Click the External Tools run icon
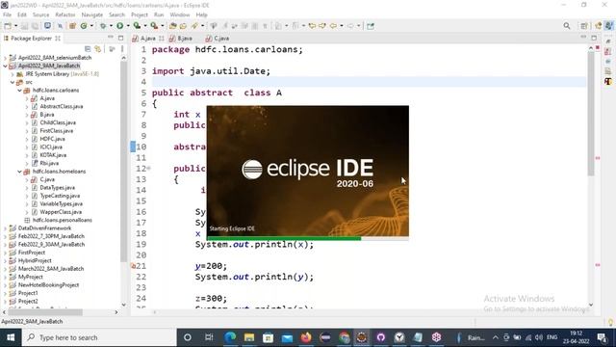 [x=154, y=26]
